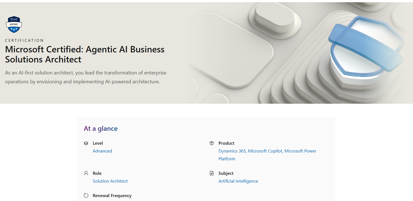Click the Renewal Frequency label
413x201 pixels.
coord(112,196)
